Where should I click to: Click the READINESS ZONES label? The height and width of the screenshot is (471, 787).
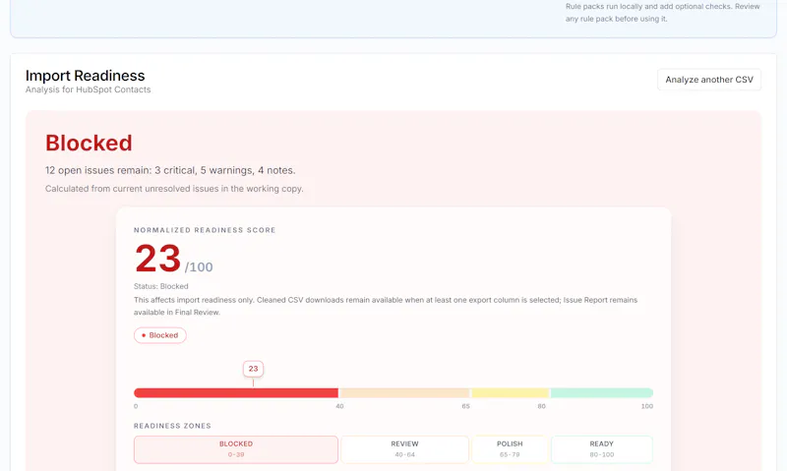click(x=172, y=426)
